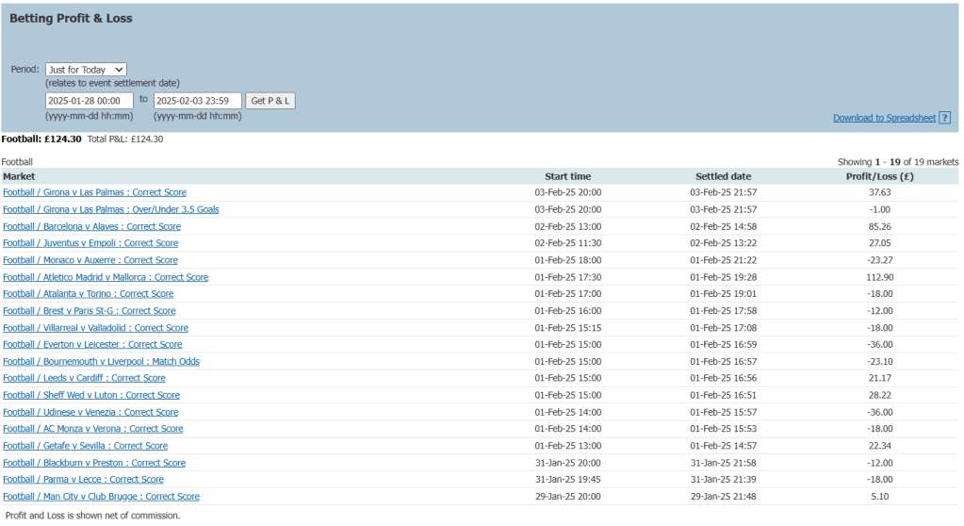Open Girona v Las Palmas Over/Under 3.5 Goals
The width and height of the screenshot is (964, 526).
(110, 209)
